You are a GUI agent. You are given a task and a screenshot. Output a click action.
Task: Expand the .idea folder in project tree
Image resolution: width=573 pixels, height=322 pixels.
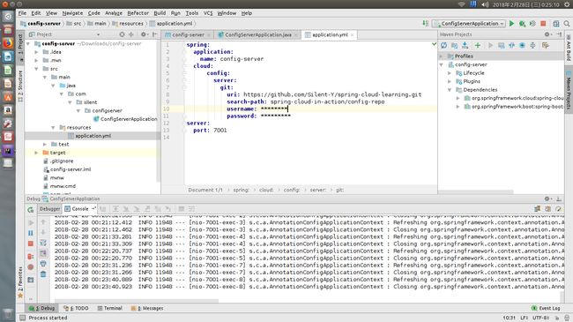(36, 52)
